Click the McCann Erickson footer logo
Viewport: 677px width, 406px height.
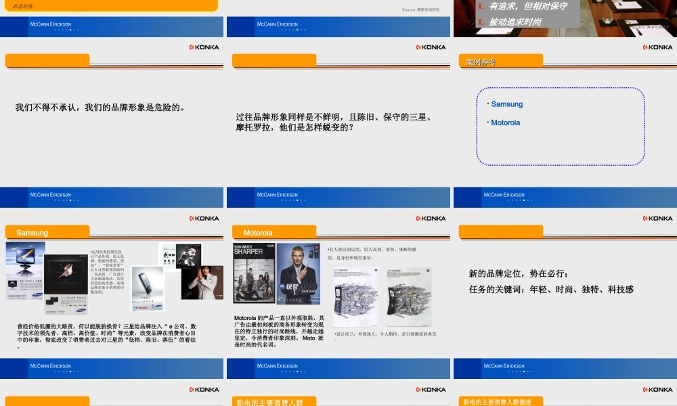[x=51, y=365]
